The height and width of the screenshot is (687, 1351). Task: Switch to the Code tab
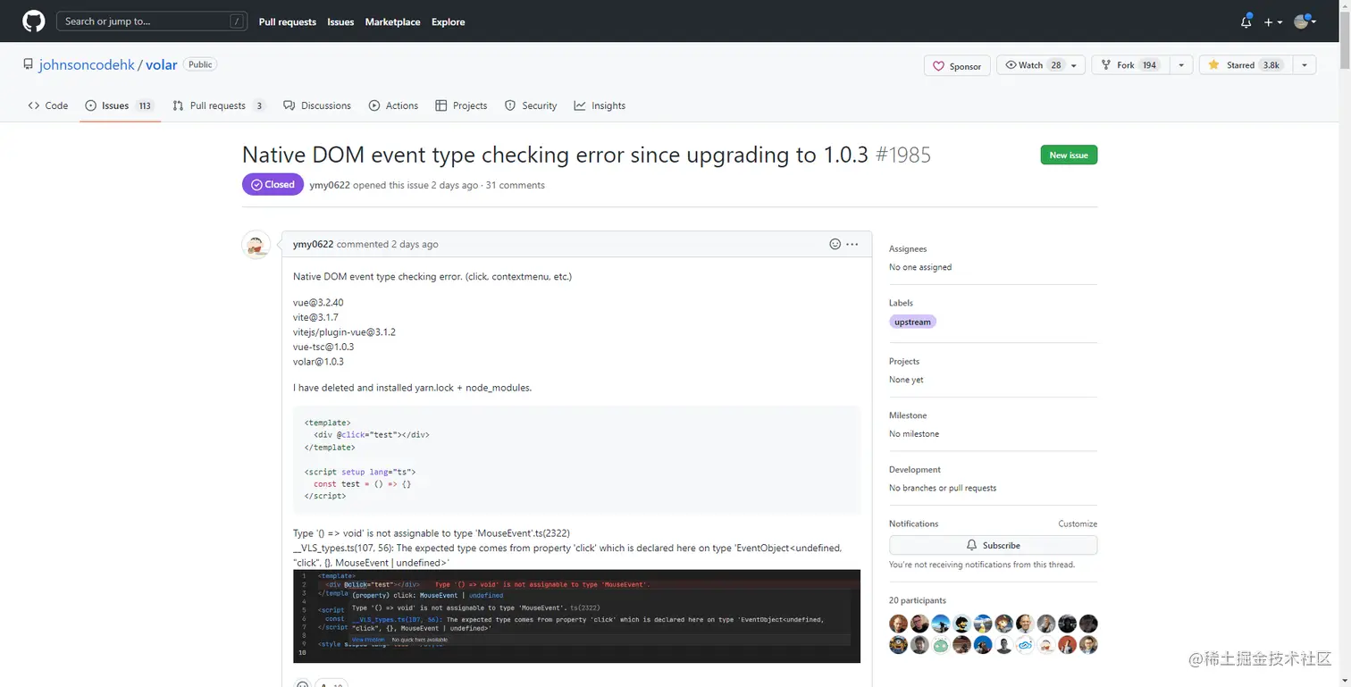pos(48,105)
